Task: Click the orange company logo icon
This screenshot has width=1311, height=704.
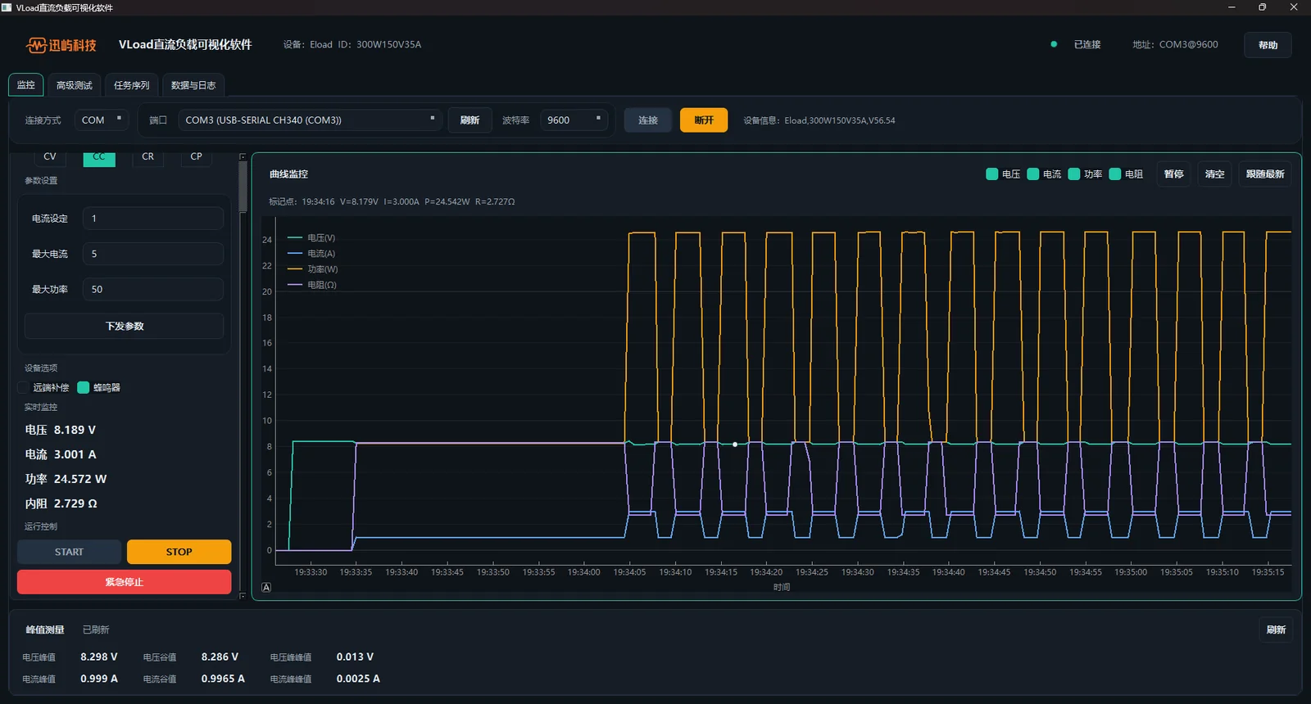Action: (36, 45)
